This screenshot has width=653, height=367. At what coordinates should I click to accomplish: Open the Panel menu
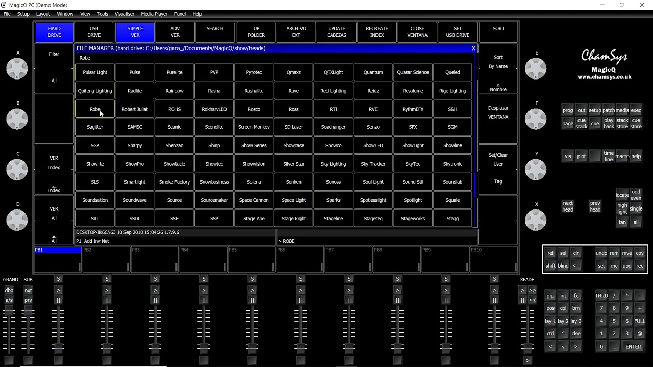(180, 14)
